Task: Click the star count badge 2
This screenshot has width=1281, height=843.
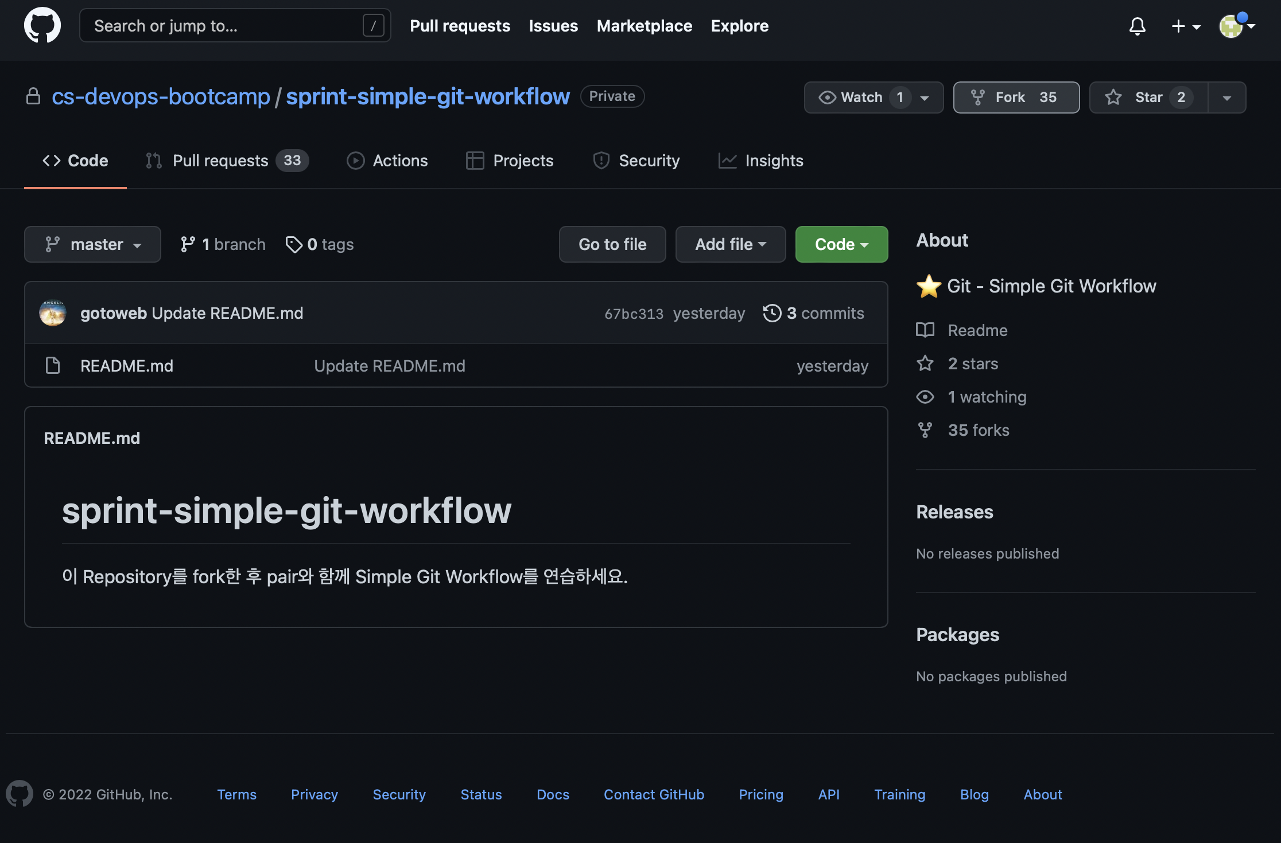Action: (x=1181, y=97)
